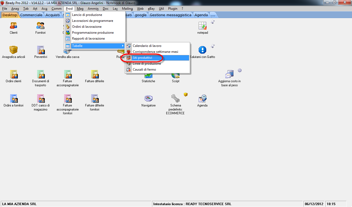The image size is (352, 207).
Task: Open the Ammin menu
Action: [x=93, y=9]
